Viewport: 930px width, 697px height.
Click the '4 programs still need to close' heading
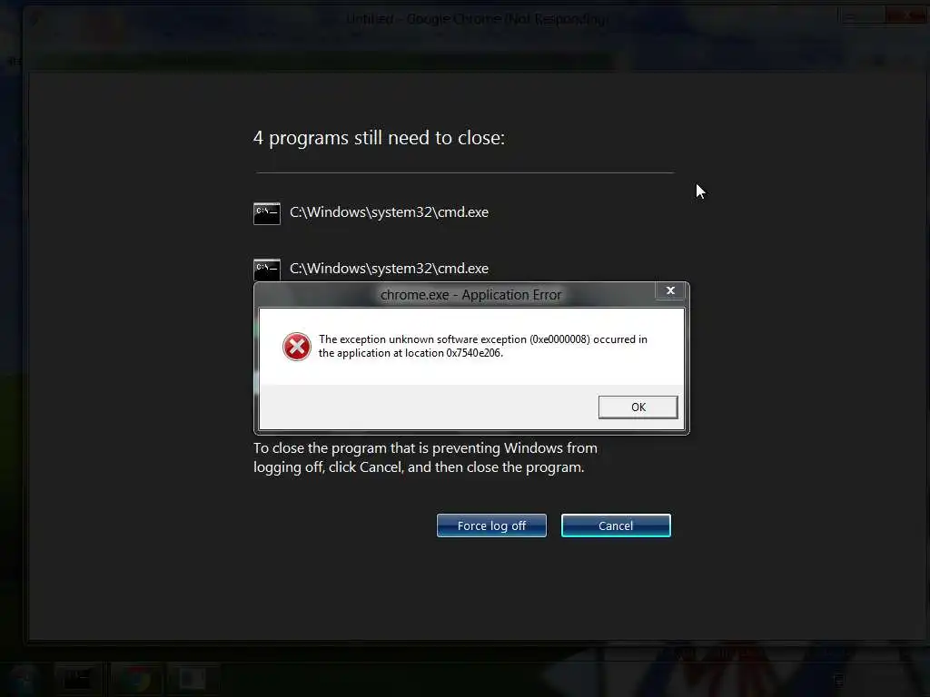(x=379, y=138)
